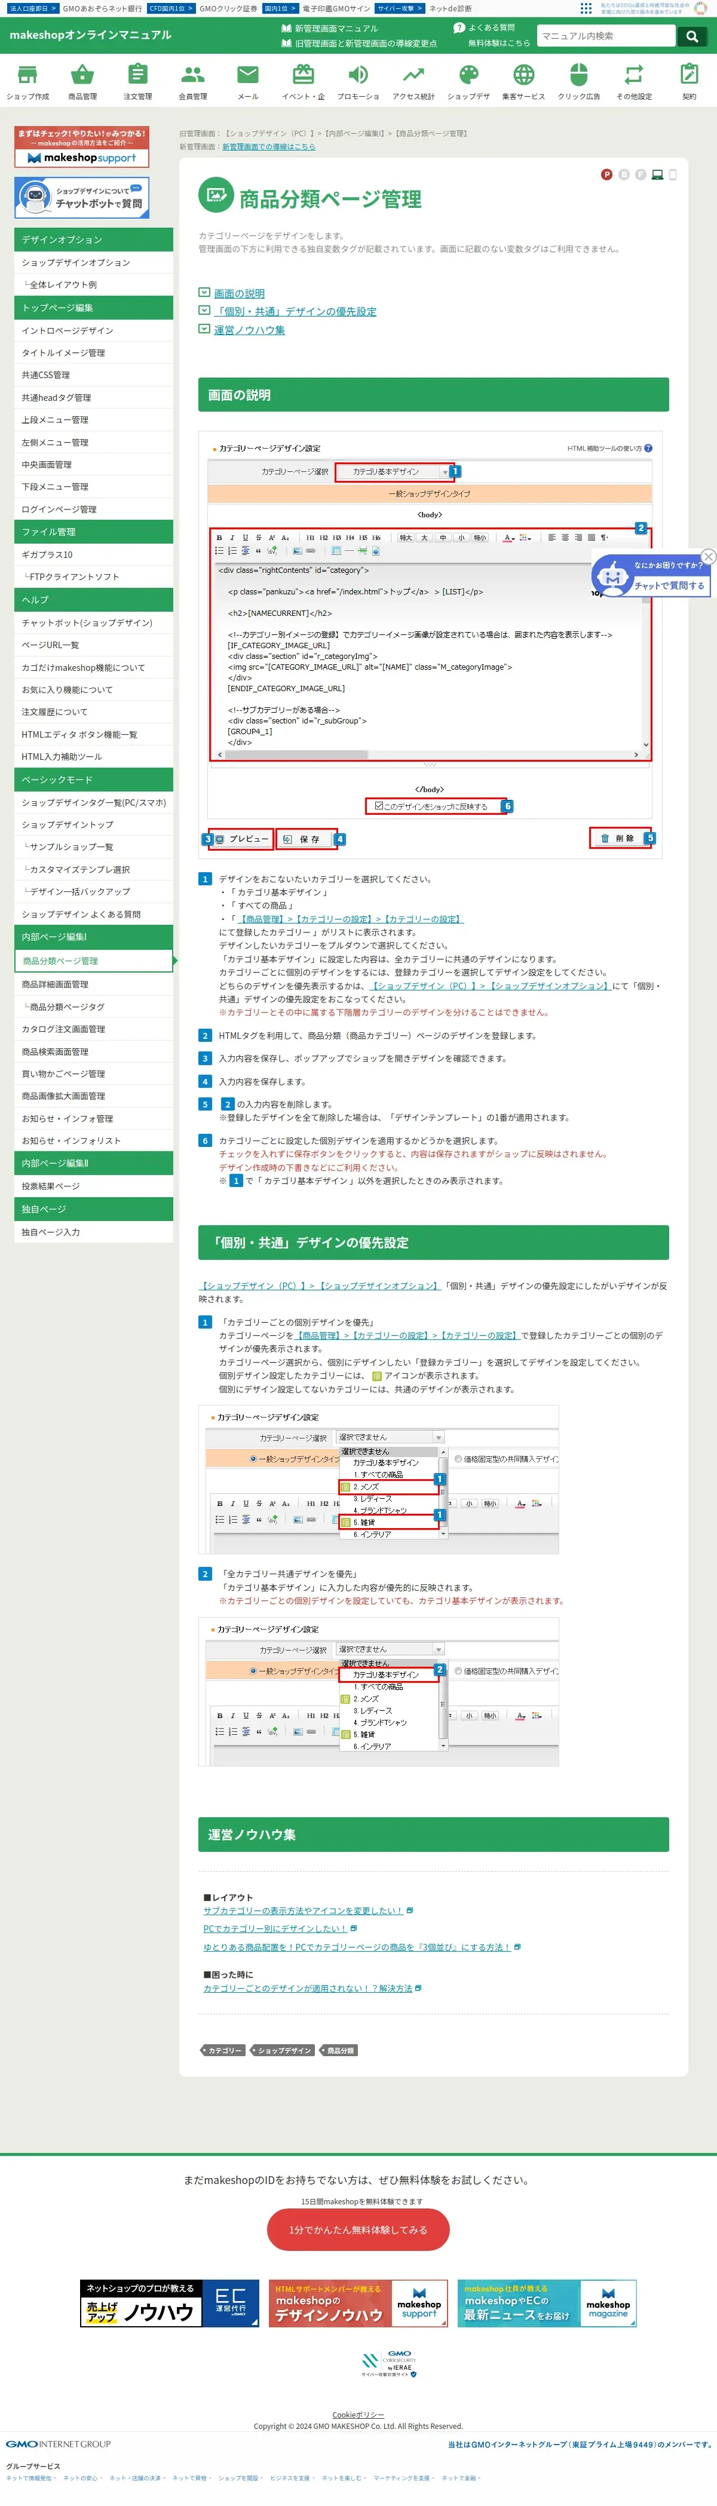Image resolution: width=717 pixels, height=2506 pixels.
Task: Open サブカテゴリーの表示方法やアイコンを変更したい link
Action: coord(302,1910)
